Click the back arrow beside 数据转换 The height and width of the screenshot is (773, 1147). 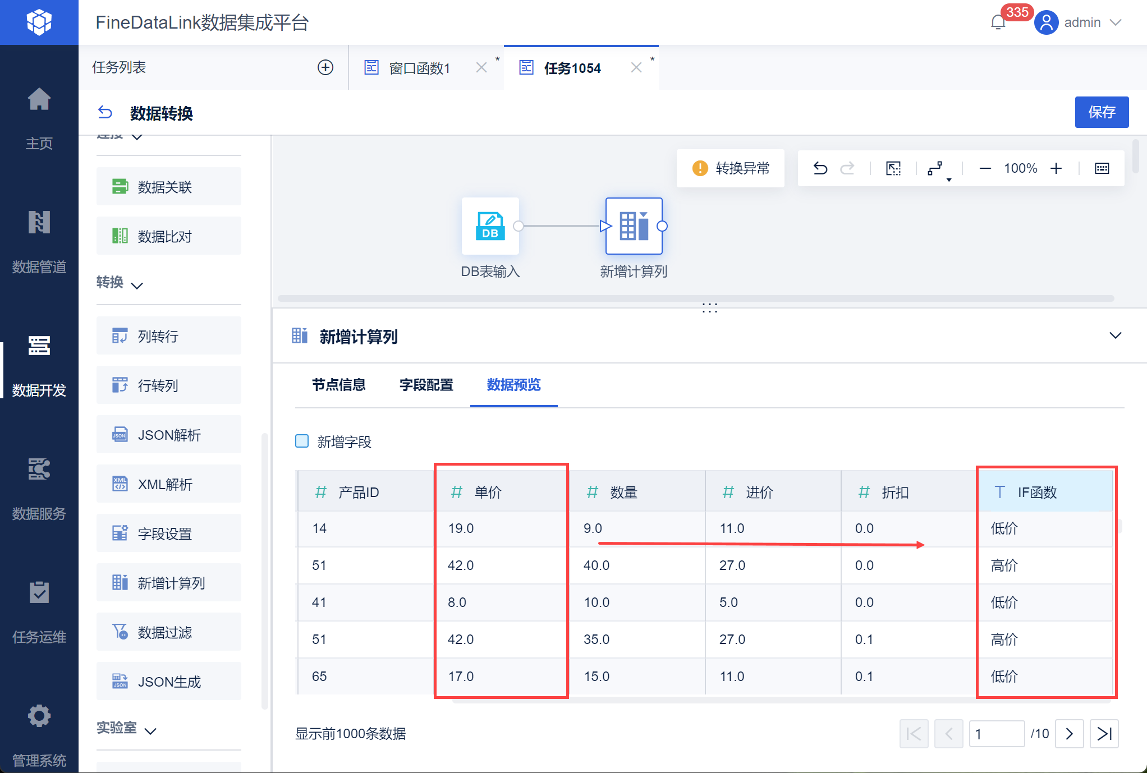click(x=105, y=113)
